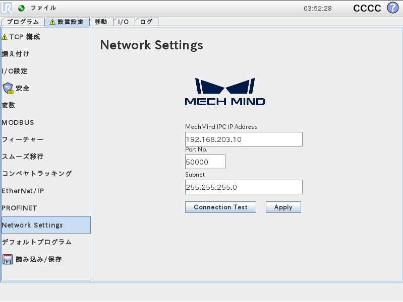The height and width of the screenshot is (302, 403).
Task: Switch to the I/O tab
Action: 124,22
